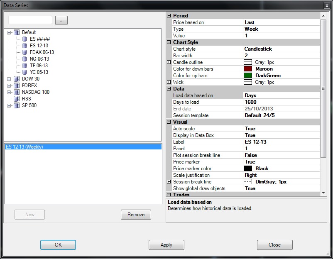333x259 pixels.
Task: Collapse the Visual property section
Action: (169, 122)
